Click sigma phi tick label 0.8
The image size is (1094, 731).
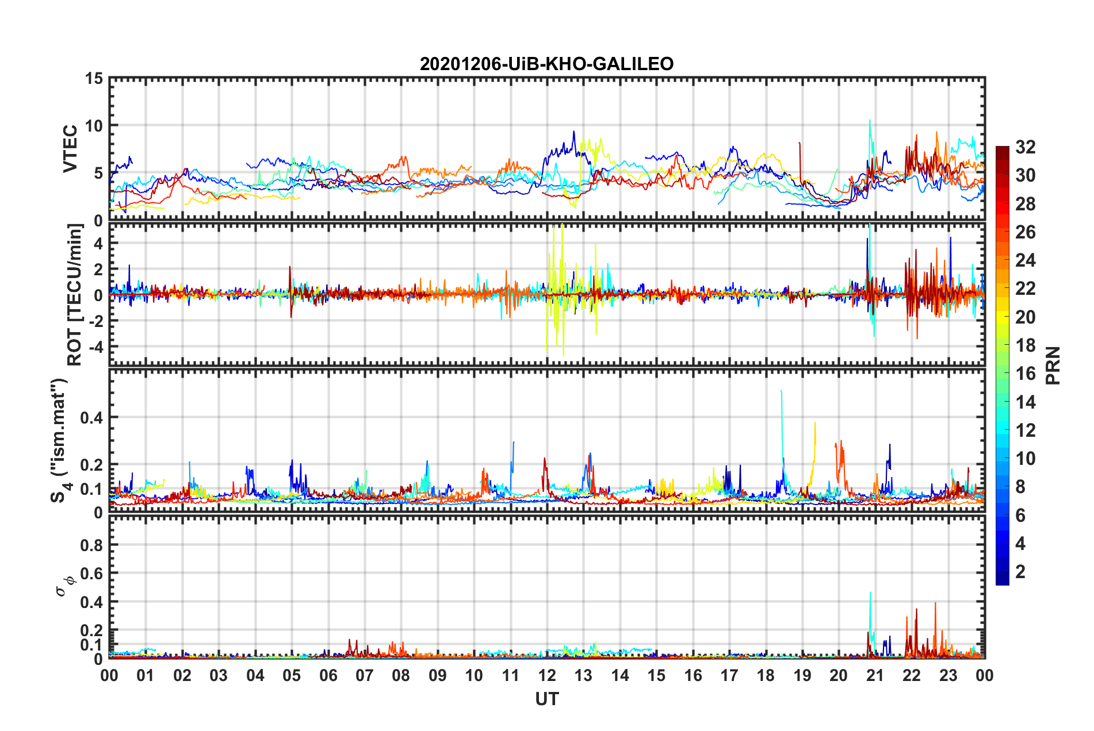tap(91, 545)
